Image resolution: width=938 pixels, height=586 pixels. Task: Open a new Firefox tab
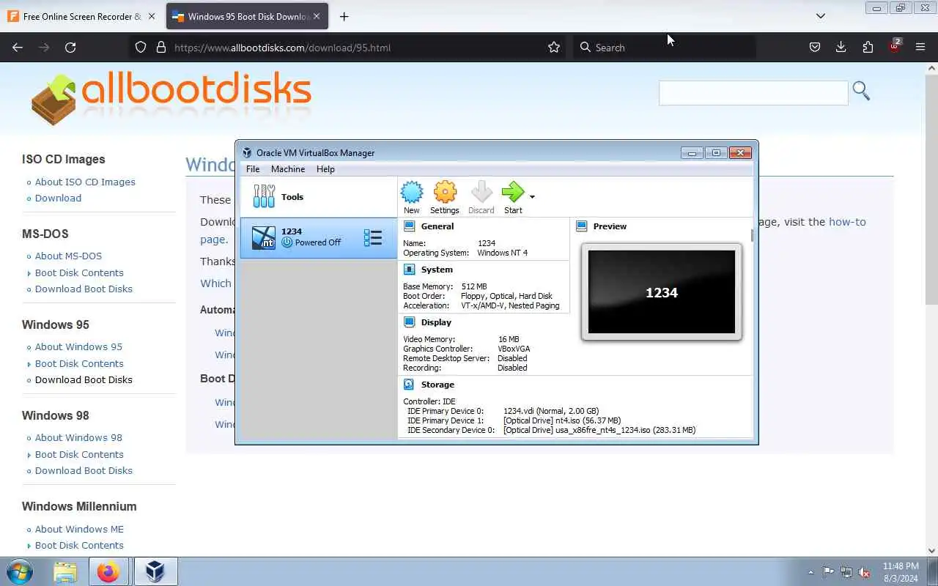coord(344,16)
